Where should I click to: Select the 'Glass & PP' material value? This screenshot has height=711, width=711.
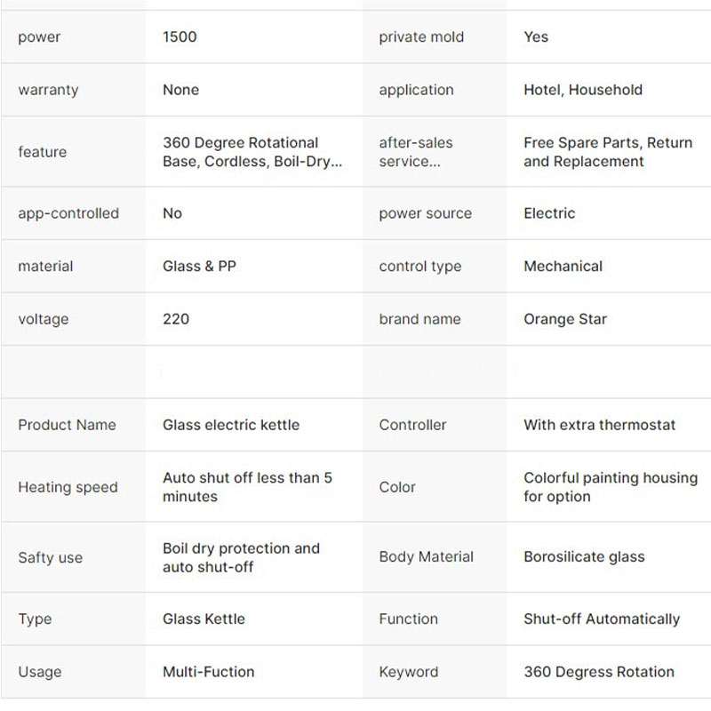199,266
